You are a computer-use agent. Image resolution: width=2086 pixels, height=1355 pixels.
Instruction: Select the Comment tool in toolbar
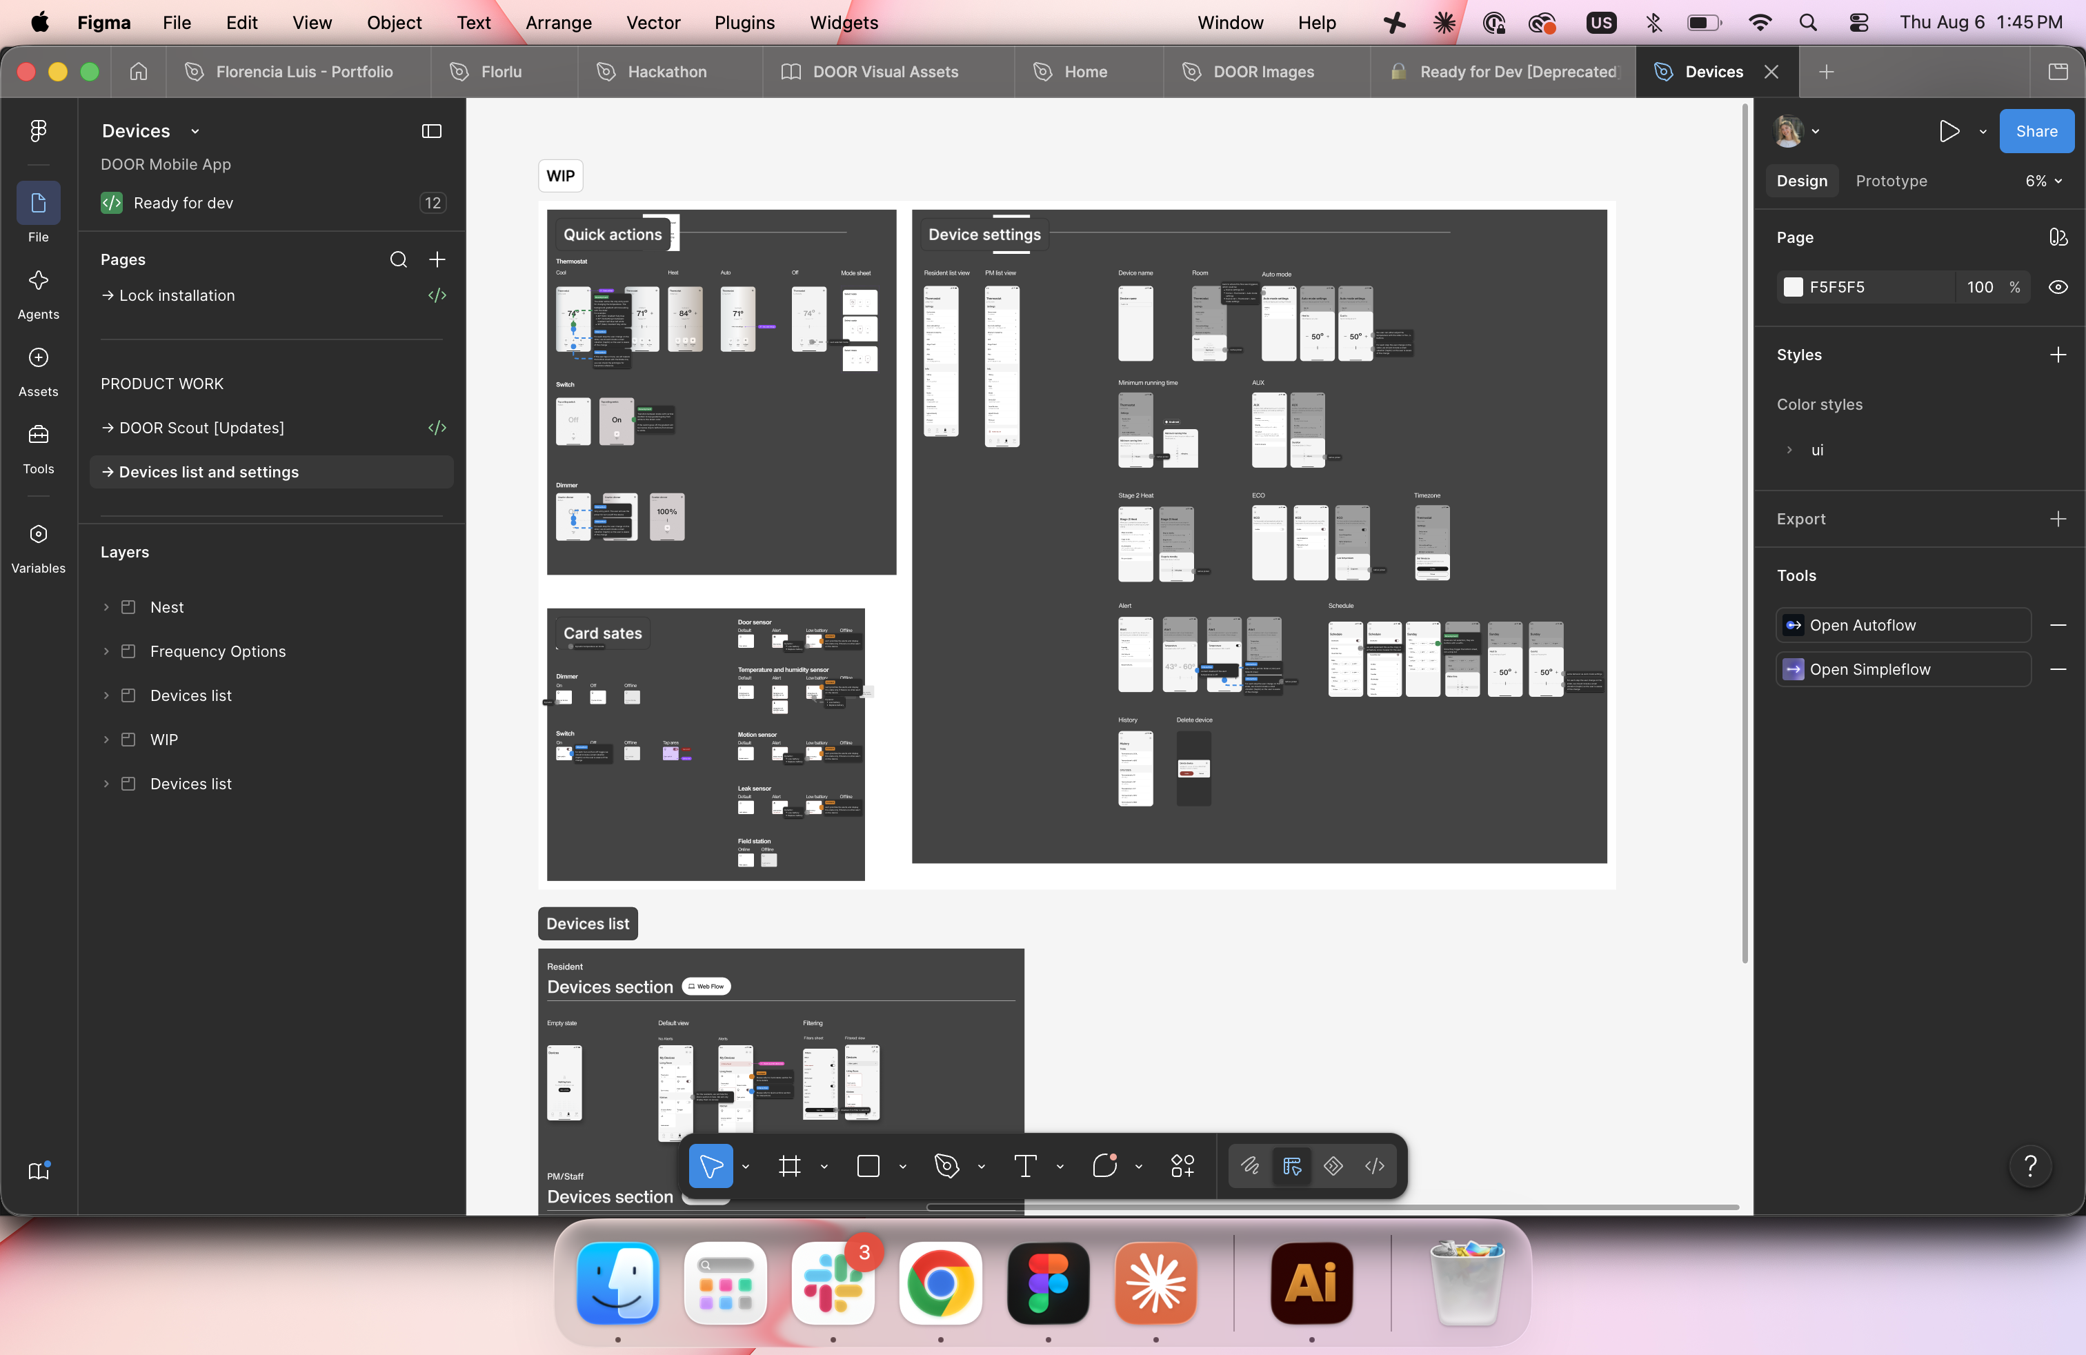1104,1166
